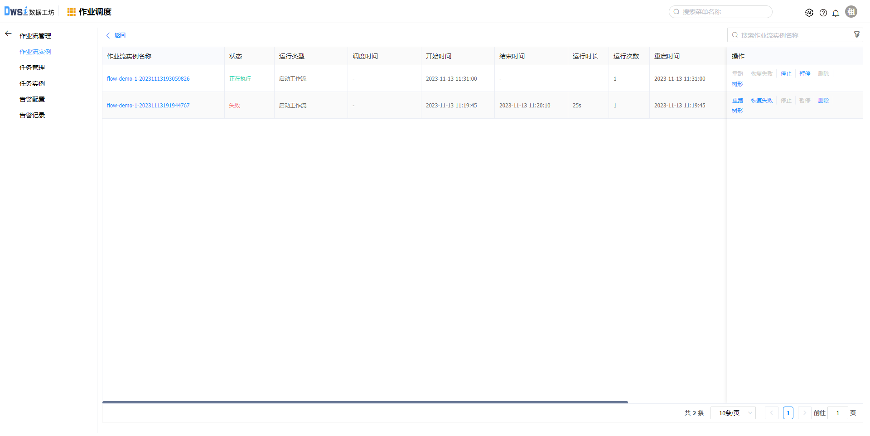Click 重跑 for the failed instance

(x=737, y=101)
